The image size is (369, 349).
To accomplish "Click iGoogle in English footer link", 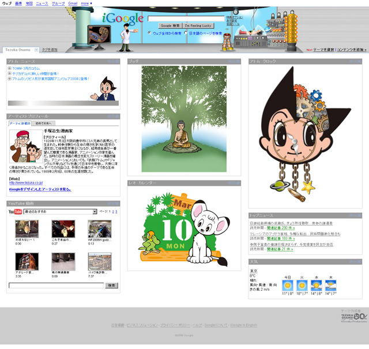I will tap(243, 325).
